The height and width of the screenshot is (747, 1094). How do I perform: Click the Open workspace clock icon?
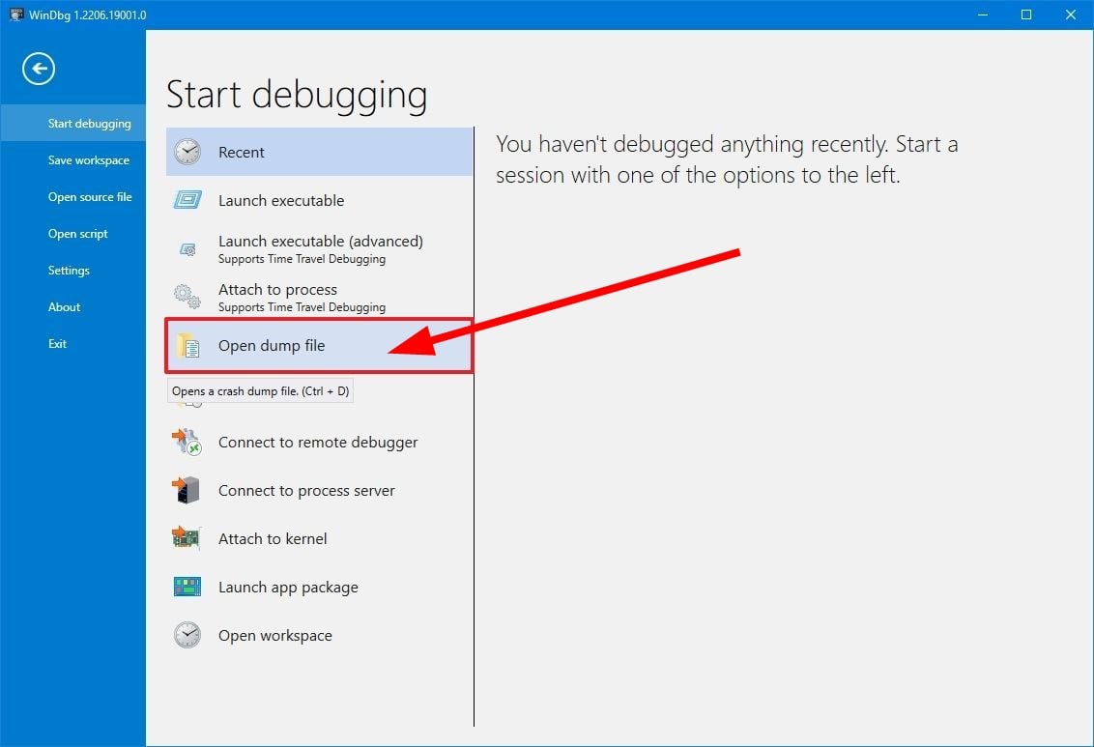pyautogui.click(x=187, y=636)
